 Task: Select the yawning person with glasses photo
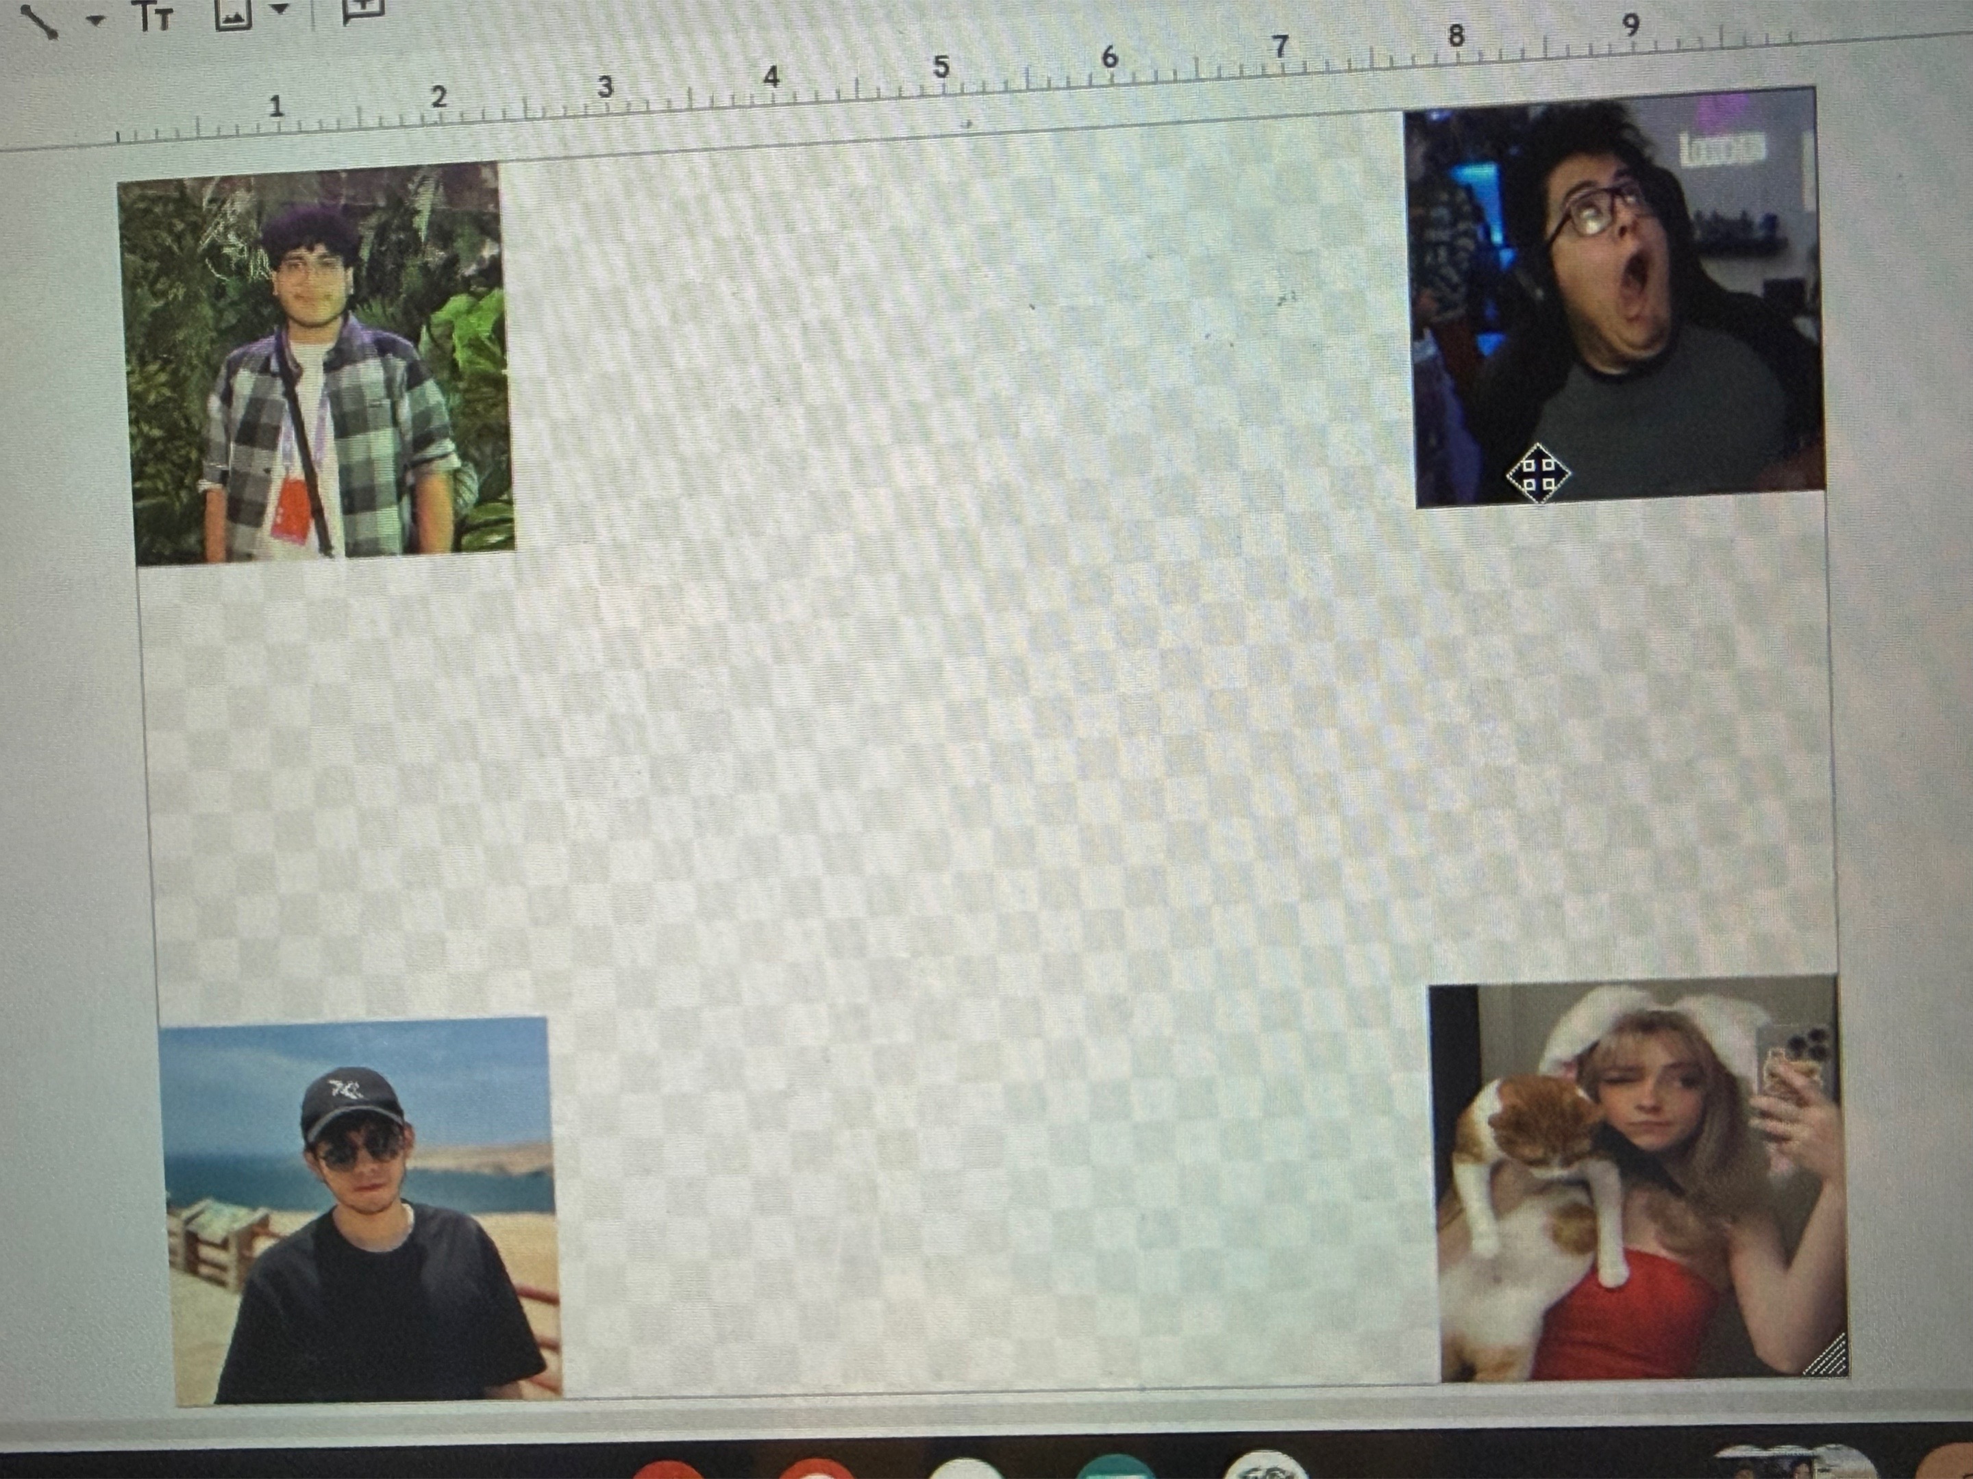1615,298
